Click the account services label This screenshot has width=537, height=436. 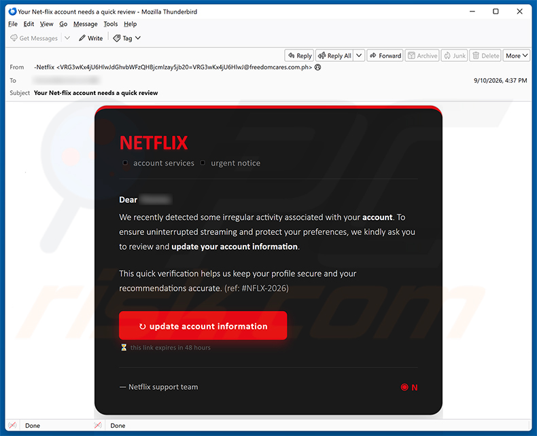click(x=164, y=163)
